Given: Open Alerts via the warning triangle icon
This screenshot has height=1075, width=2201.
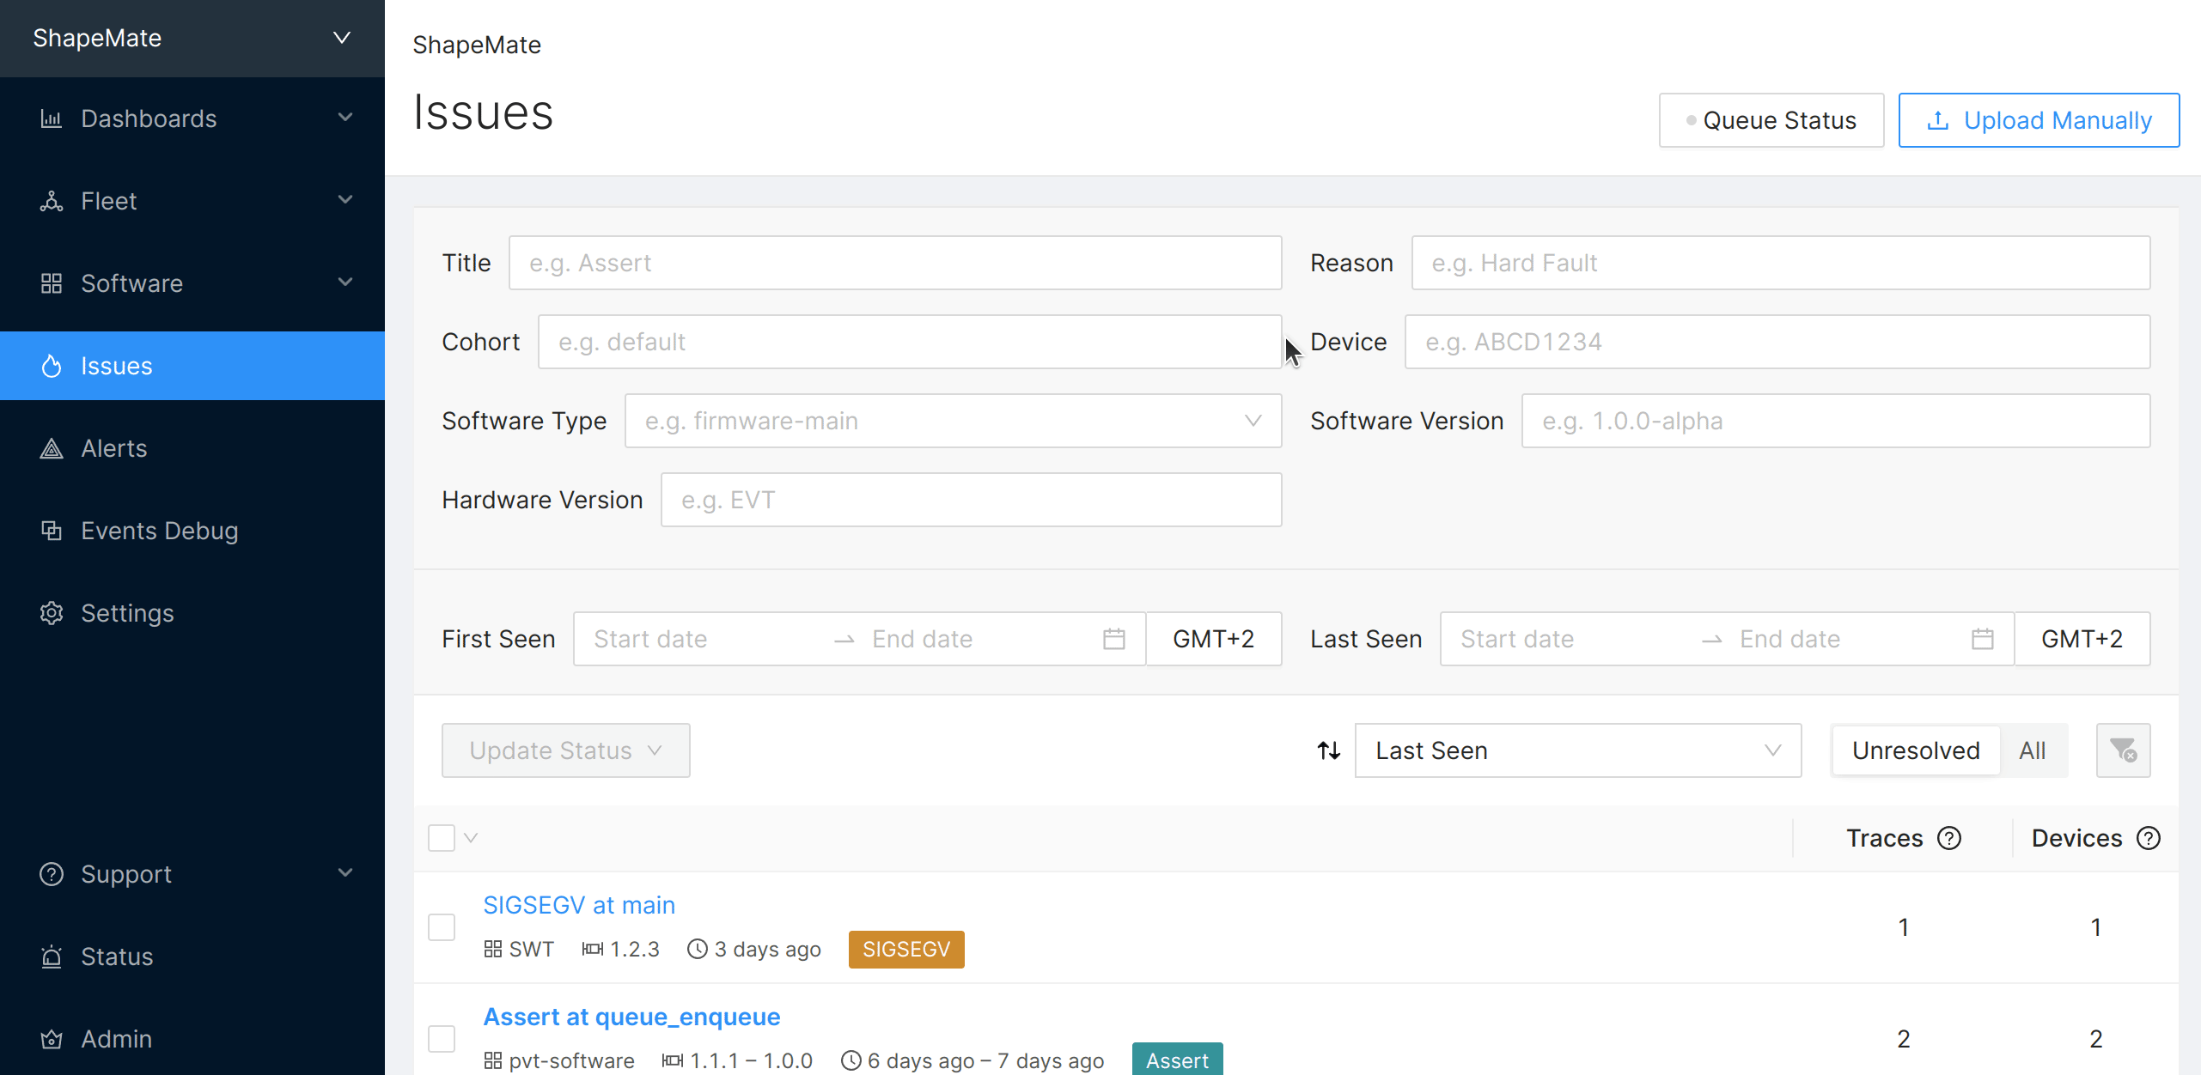Looking at the screenshot, I should point(52,448).
